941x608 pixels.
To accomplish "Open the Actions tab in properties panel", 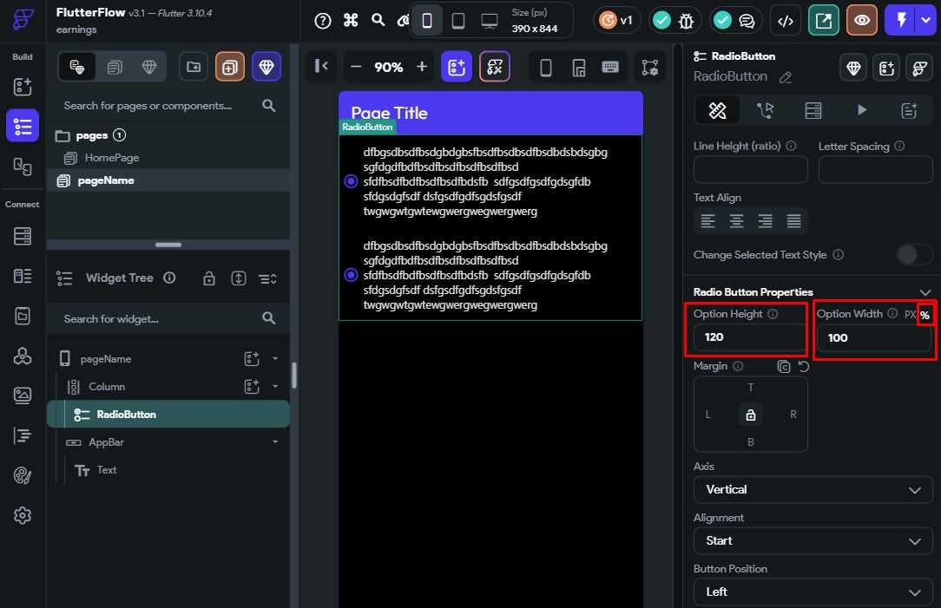I will coord(765,110).
